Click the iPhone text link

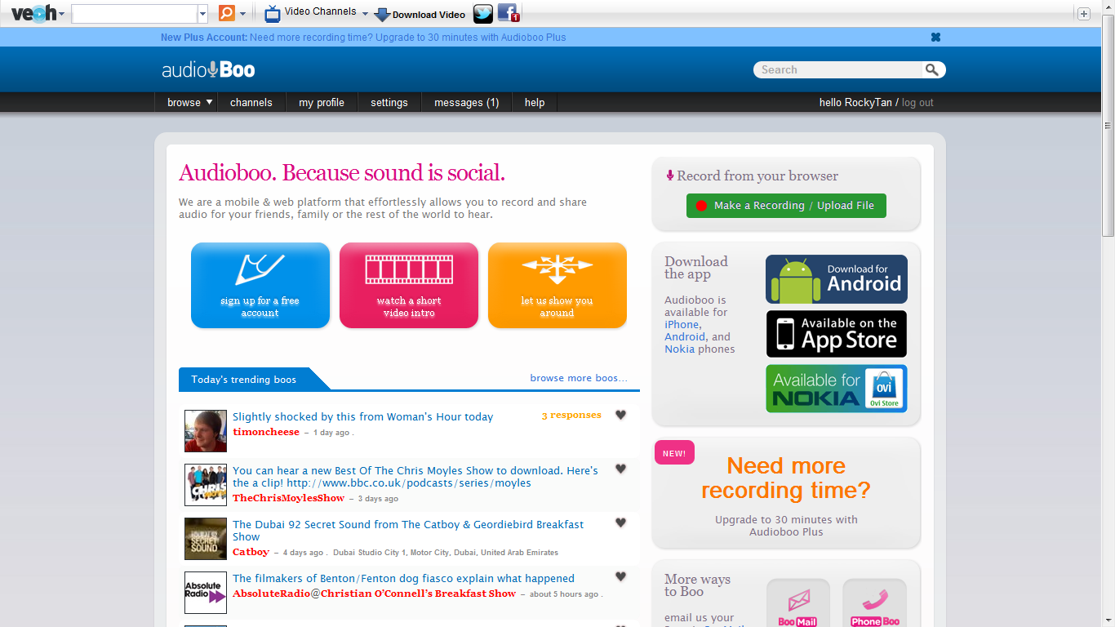[682, 324]
